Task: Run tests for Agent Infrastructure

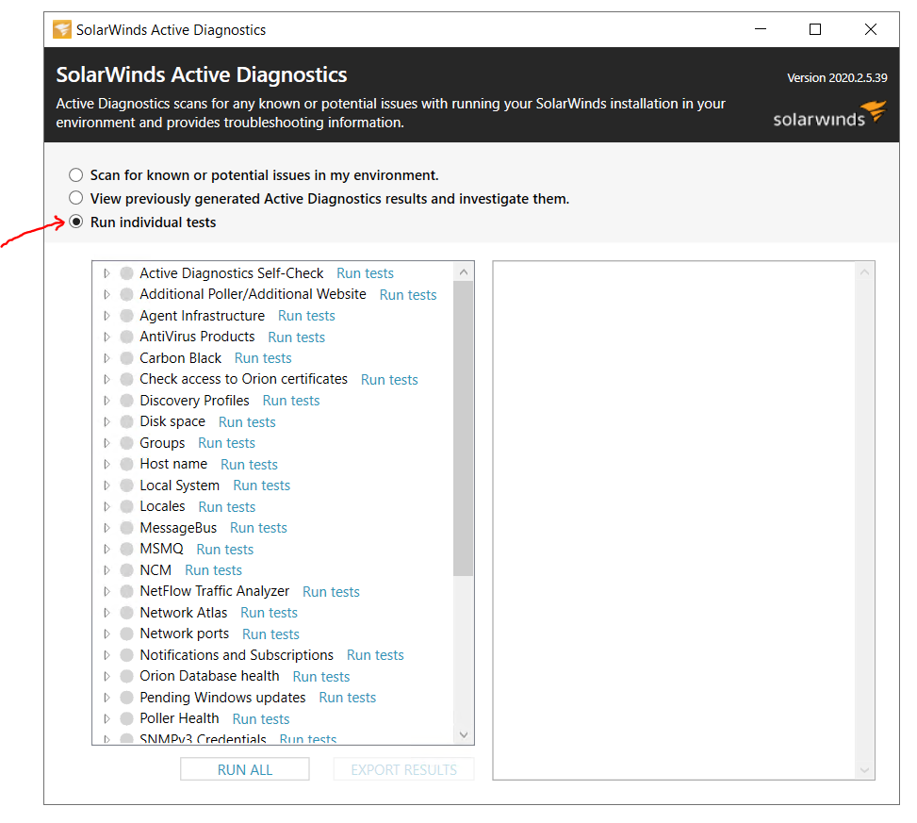Action: (x=306, y=316)
